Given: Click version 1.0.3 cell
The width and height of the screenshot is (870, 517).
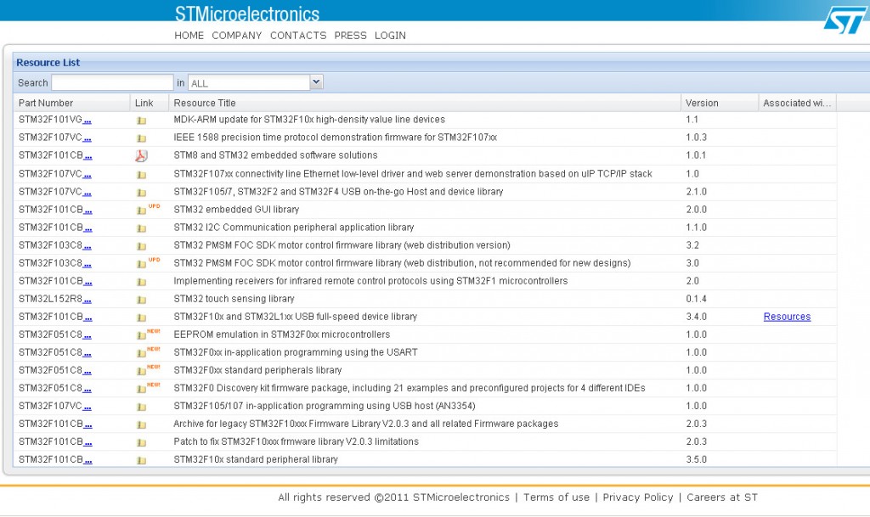Looking at the screenshot, I should coord(697,138).
